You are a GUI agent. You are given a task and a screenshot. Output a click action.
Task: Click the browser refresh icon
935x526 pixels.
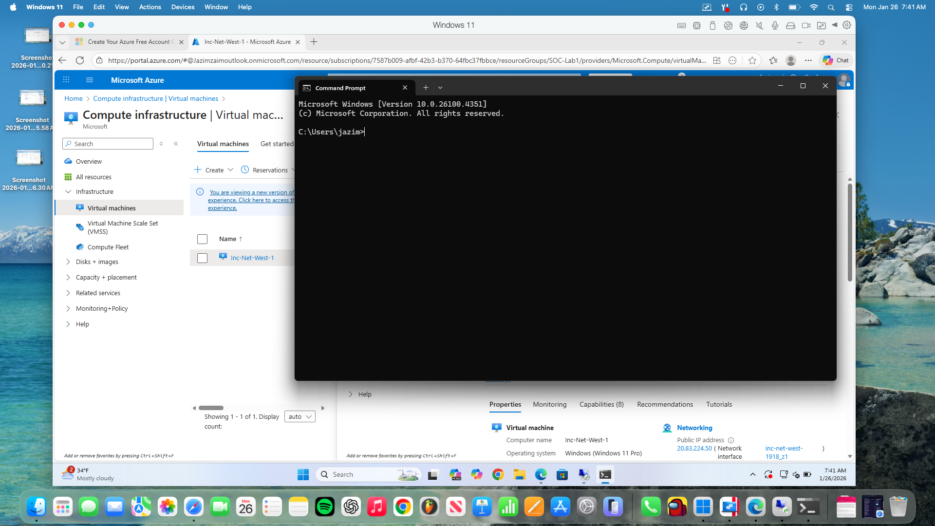(x=80, y=60)
